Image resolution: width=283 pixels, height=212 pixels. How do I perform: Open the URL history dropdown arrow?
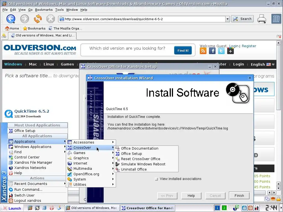coord(228,19)
